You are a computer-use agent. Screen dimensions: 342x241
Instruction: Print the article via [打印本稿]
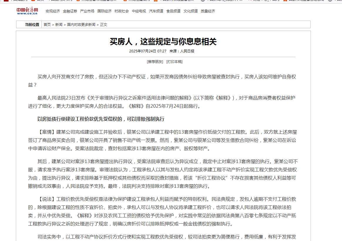point(174,62)
